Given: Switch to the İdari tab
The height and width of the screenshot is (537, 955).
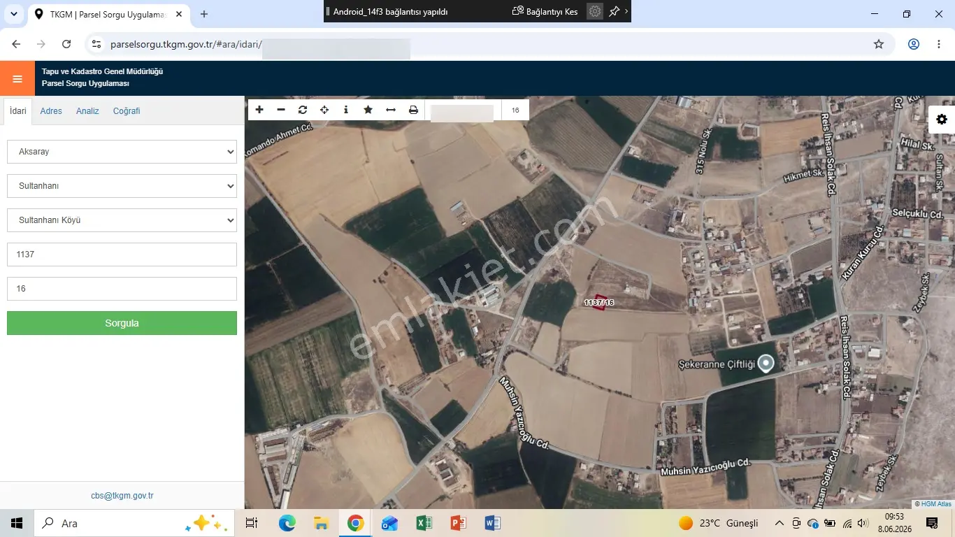Looking at the screenshot, I should [18, 111].
